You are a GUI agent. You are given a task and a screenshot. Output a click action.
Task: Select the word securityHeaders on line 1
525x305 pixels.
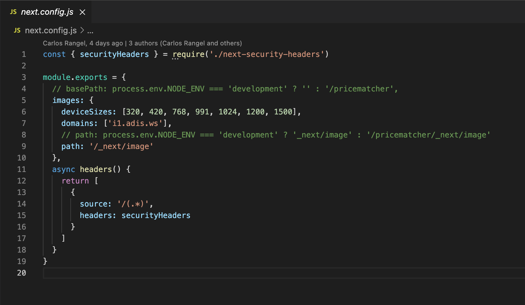tap(114, 54)
